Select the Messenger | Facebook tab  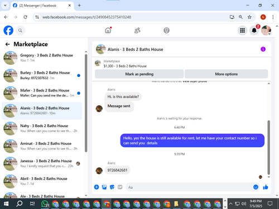coord(42,6)
